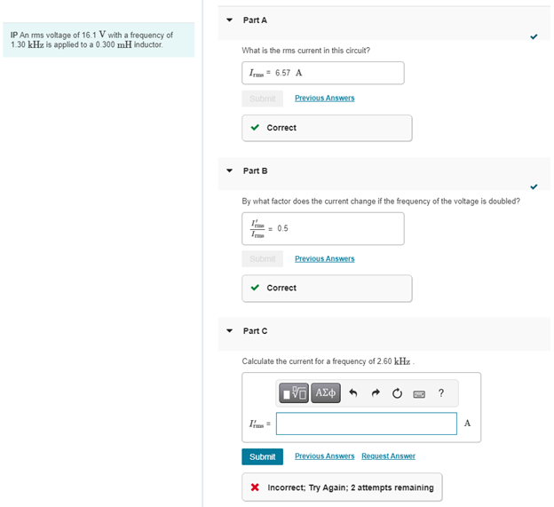Click the Part A completed checkmark

point(534,36)
